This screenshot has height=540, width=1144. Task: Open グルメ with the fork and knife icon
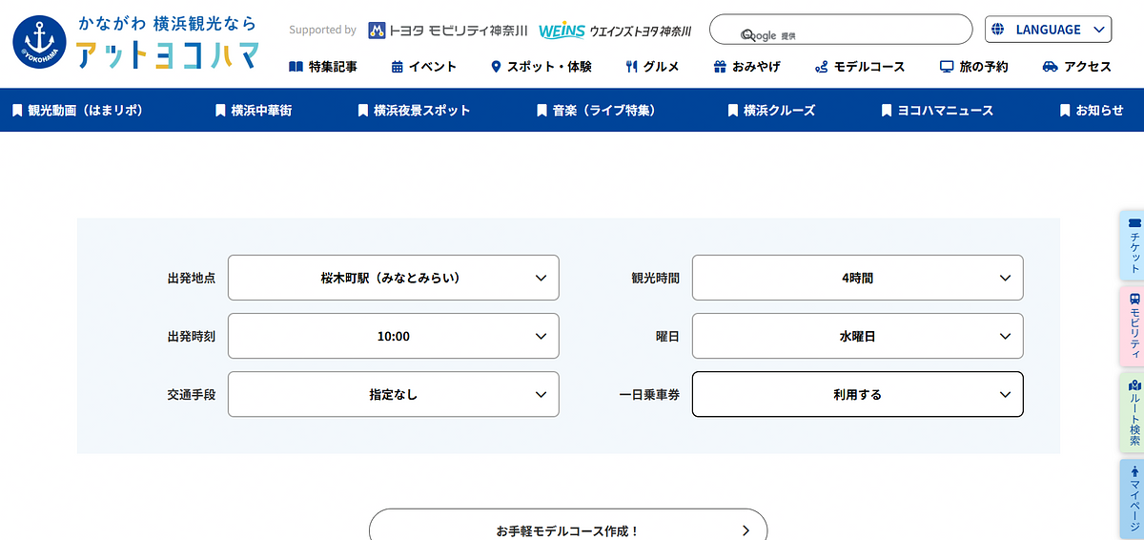(x=652, y=67)
